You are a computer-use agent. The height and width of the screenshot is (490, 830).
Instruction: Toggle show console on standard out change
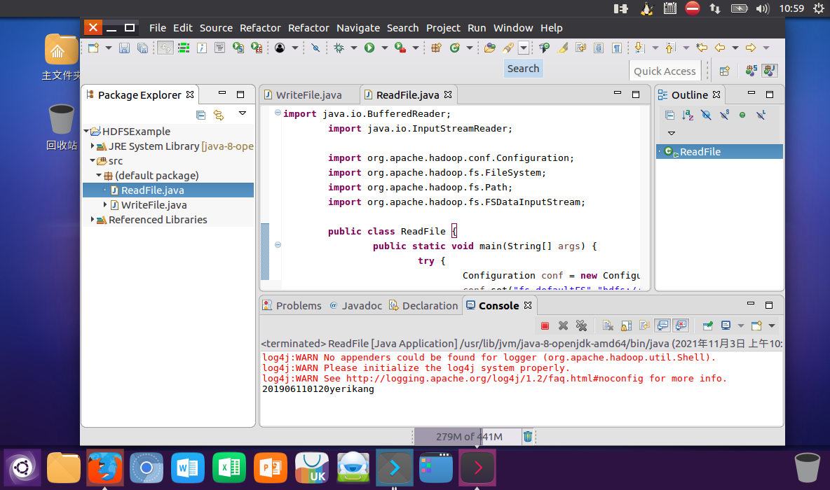tap(662, 325)
